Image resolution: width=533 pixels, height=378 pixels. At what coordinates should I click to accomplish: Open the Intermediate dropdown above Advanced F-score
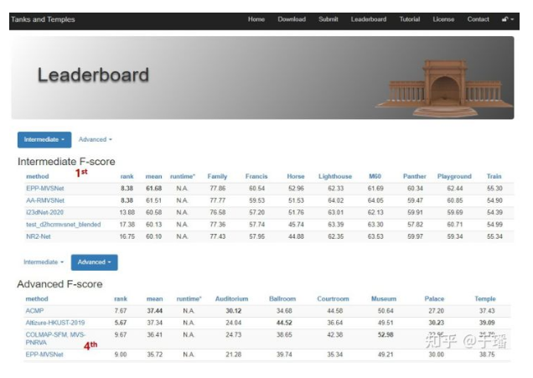tap(43, 261)
